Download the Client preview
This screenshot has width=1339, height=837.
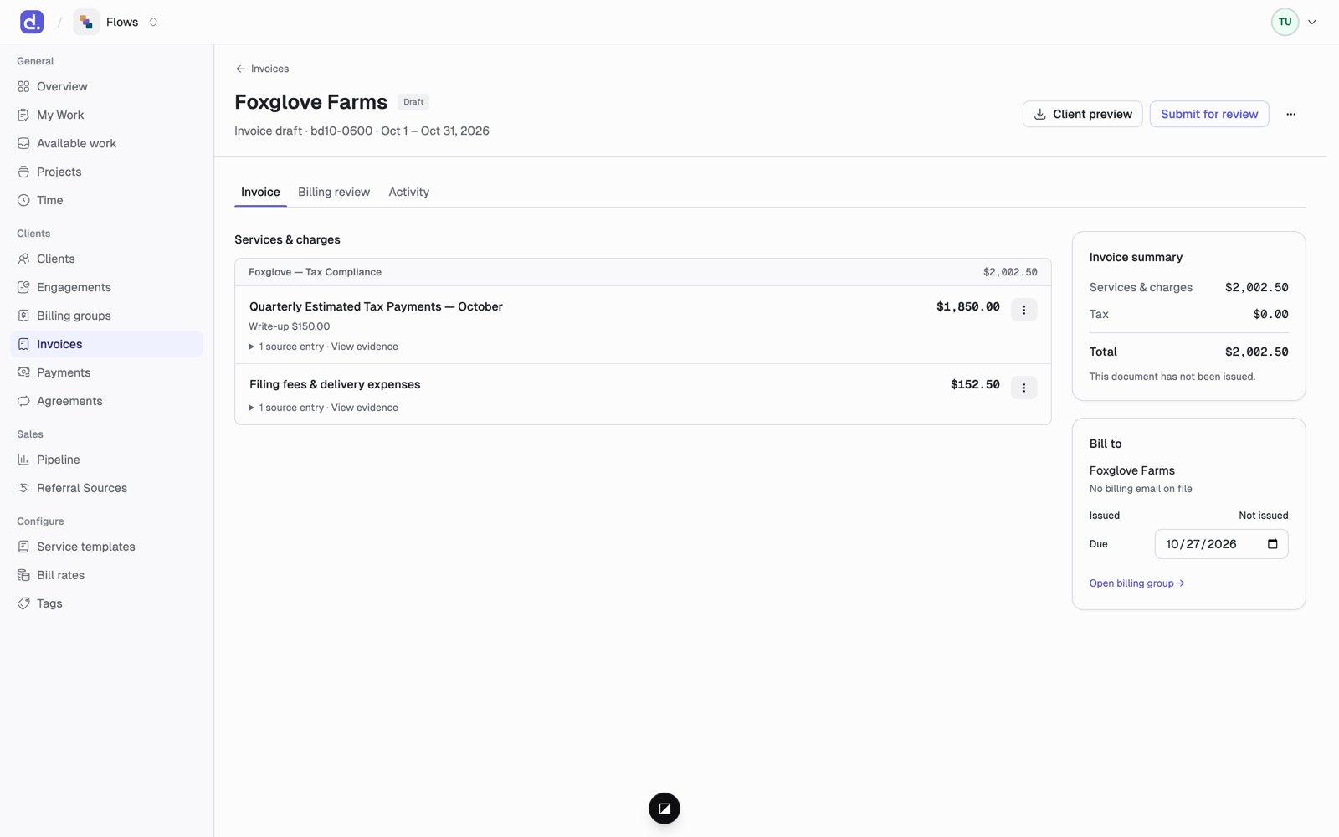click(1082, 114)
